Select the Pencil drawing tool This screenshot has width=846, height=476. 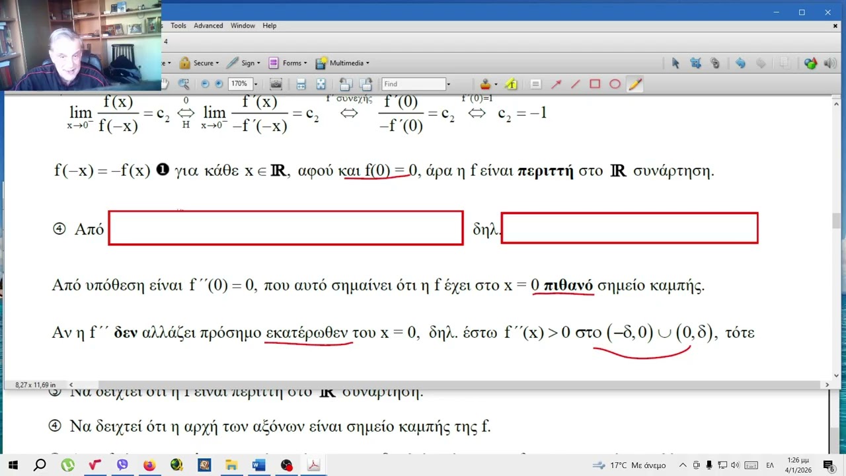click(x=635, y=84)
